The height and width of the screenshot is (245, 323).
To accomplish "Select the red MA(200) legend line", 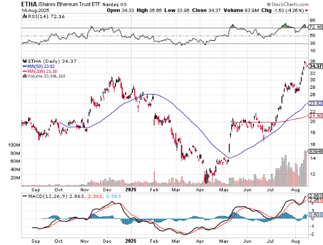I will (x=25, y=71).
